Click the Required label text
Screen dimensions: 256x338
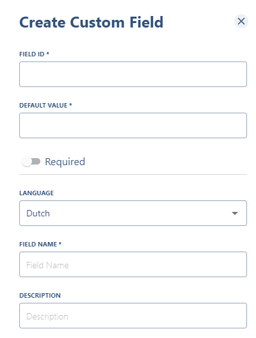[x=65, y=162]
